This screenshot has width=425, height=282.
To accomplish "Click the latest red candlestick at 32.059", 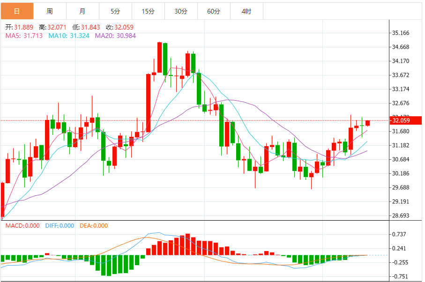I will [x=367, y=123].
